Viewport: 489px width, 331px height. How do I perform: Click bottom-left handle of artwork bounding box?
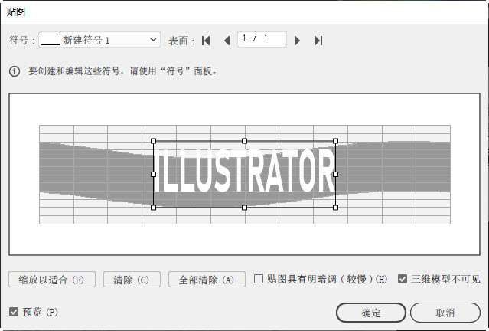click(x=154, y=208)
